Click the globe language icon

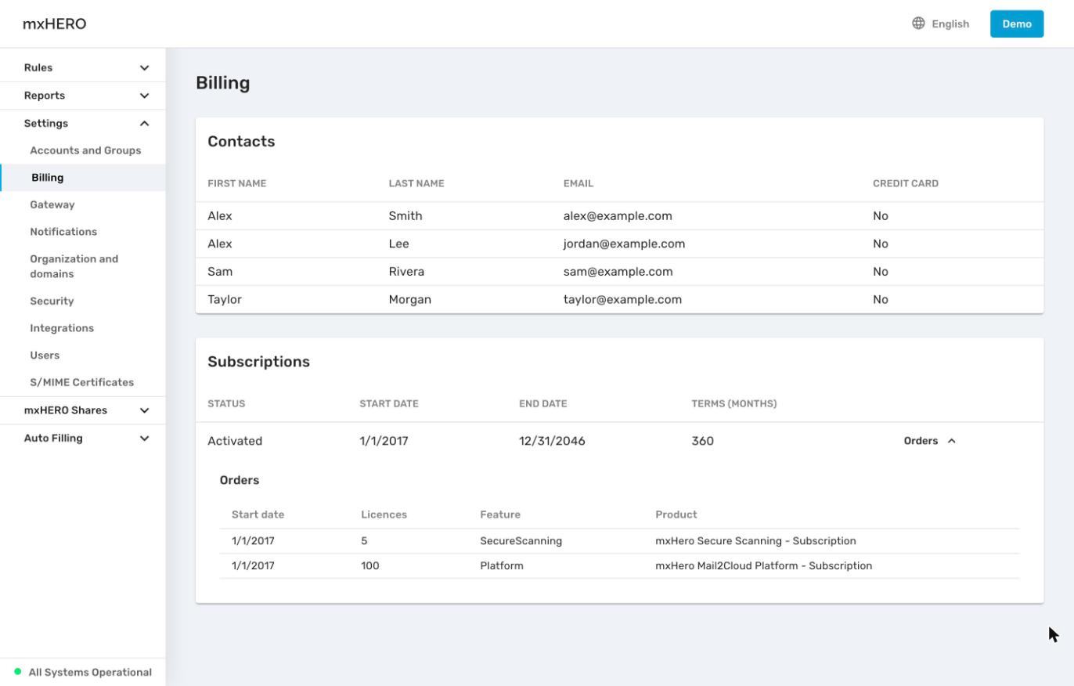(918, 23)
